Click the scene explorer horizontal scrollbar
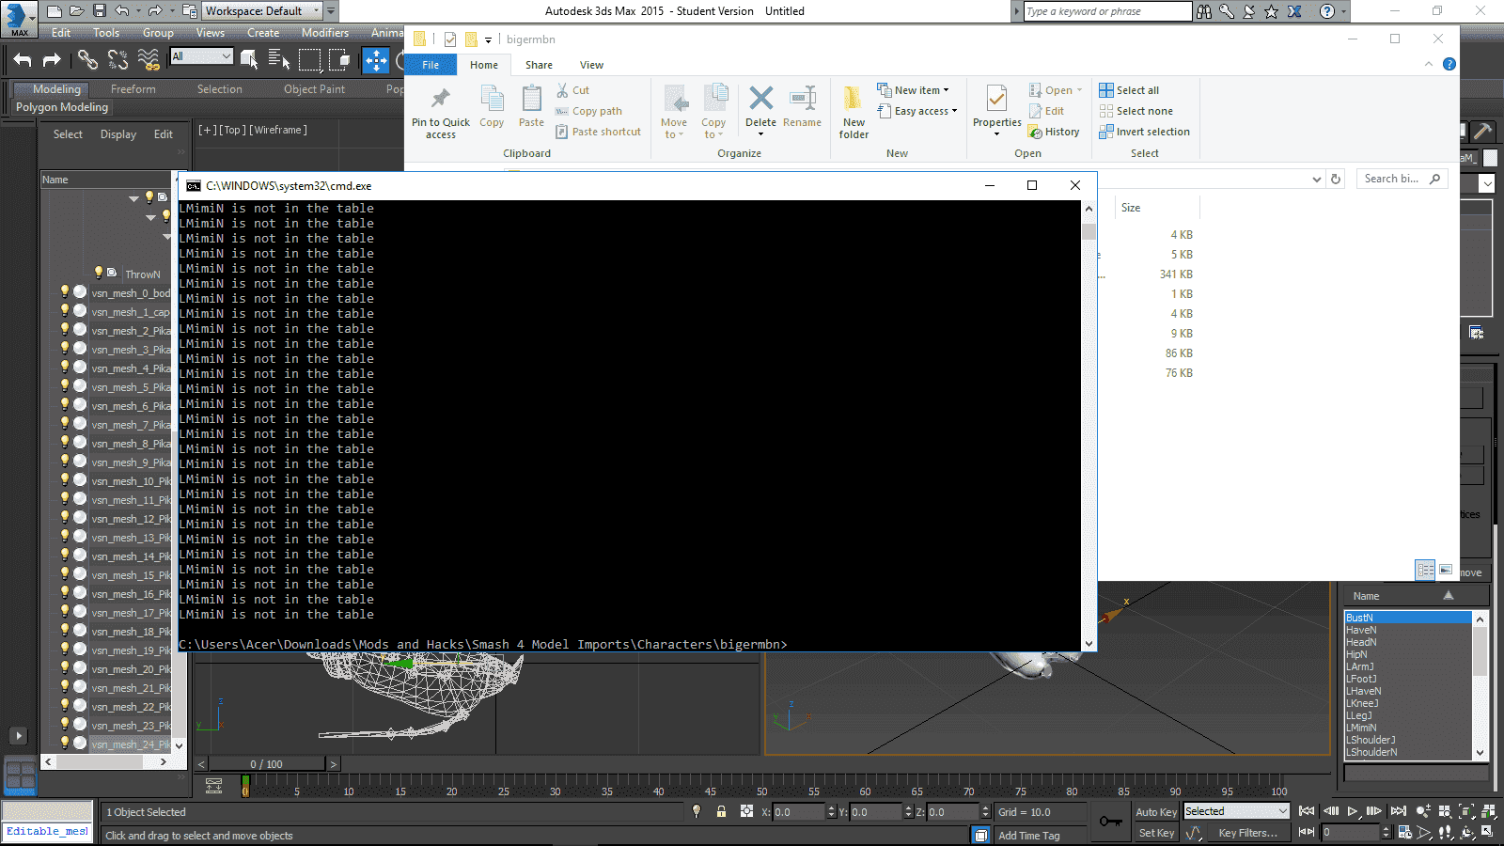 tap(106, 762)
